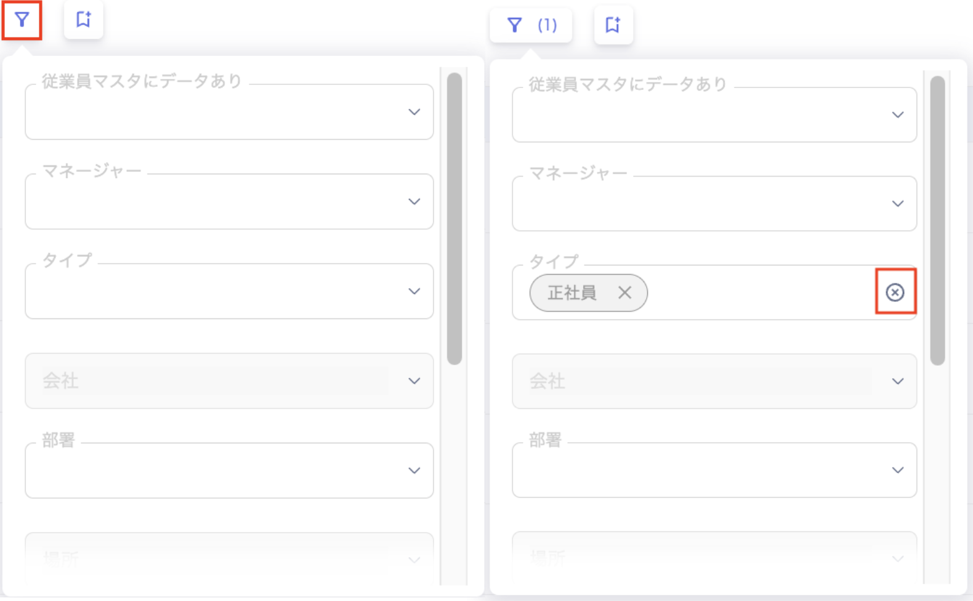The image size is (973, 601).
Task: Expand the right 会社 dropdown arrow
Action: [x=897, y=381]
